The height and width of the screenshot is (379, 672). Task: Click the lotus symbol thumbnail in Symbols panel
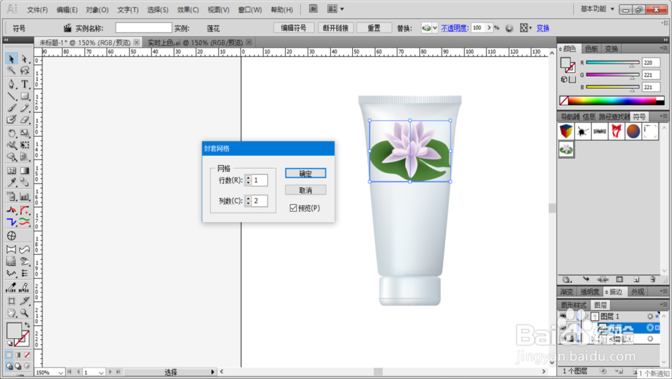point(566,150)
